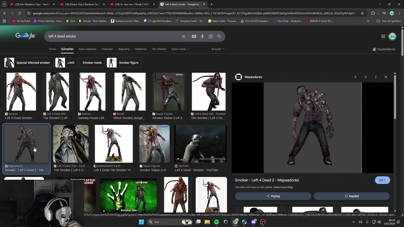The image size is (404, 227).
Task: Open Task View on the taskbar
Action: [x=198, y=222]
